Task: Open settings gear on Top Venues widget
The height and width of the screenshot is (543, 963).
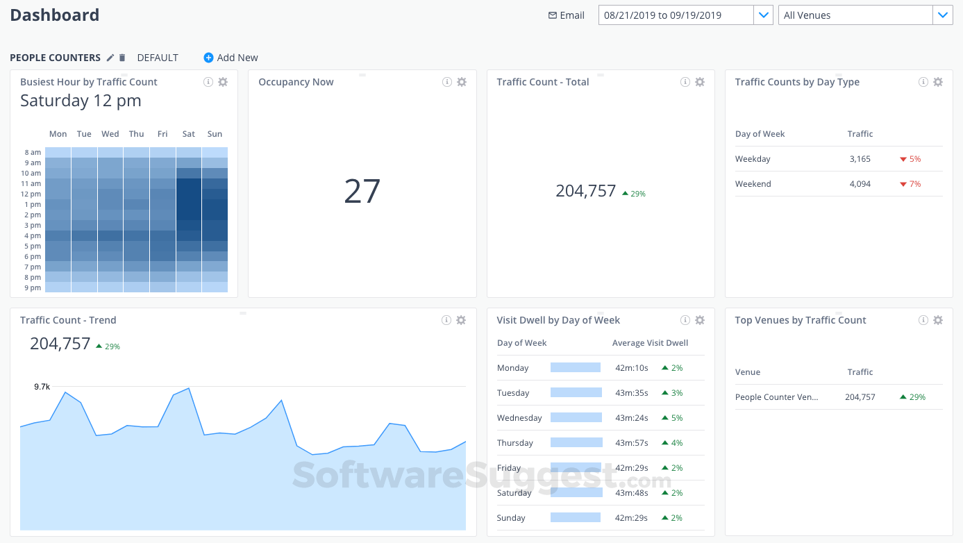Action: 937,320
